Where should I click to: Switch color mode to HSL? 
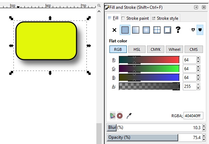(137, 49)
